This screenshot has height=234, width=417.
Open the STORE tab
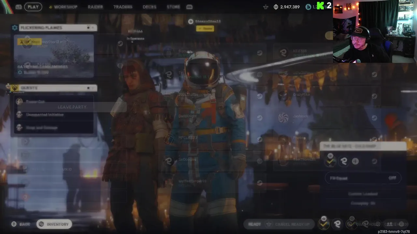(x=173, y=7)
